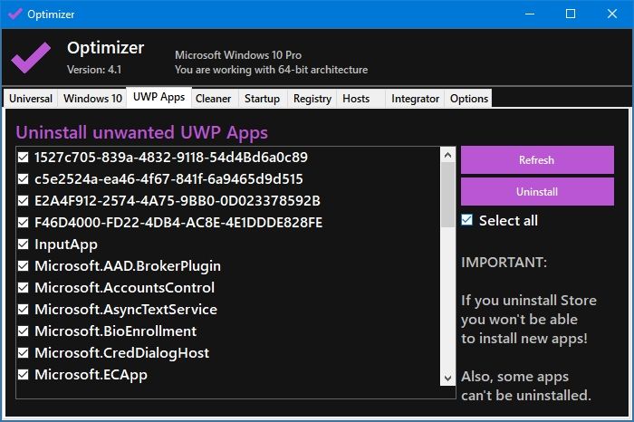Open the Options tab
The width and height of the screenshot is (634, 422).
(469, 99)
